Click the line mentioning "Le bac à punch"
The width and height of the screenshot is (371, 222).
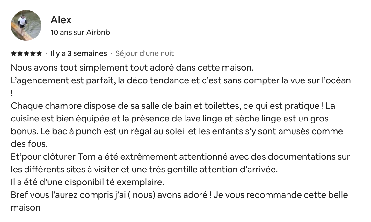177,131
